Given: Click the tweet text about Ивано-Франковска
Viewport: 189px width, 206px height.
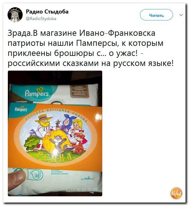Looking at the screenshot, I should pos(91,48).
